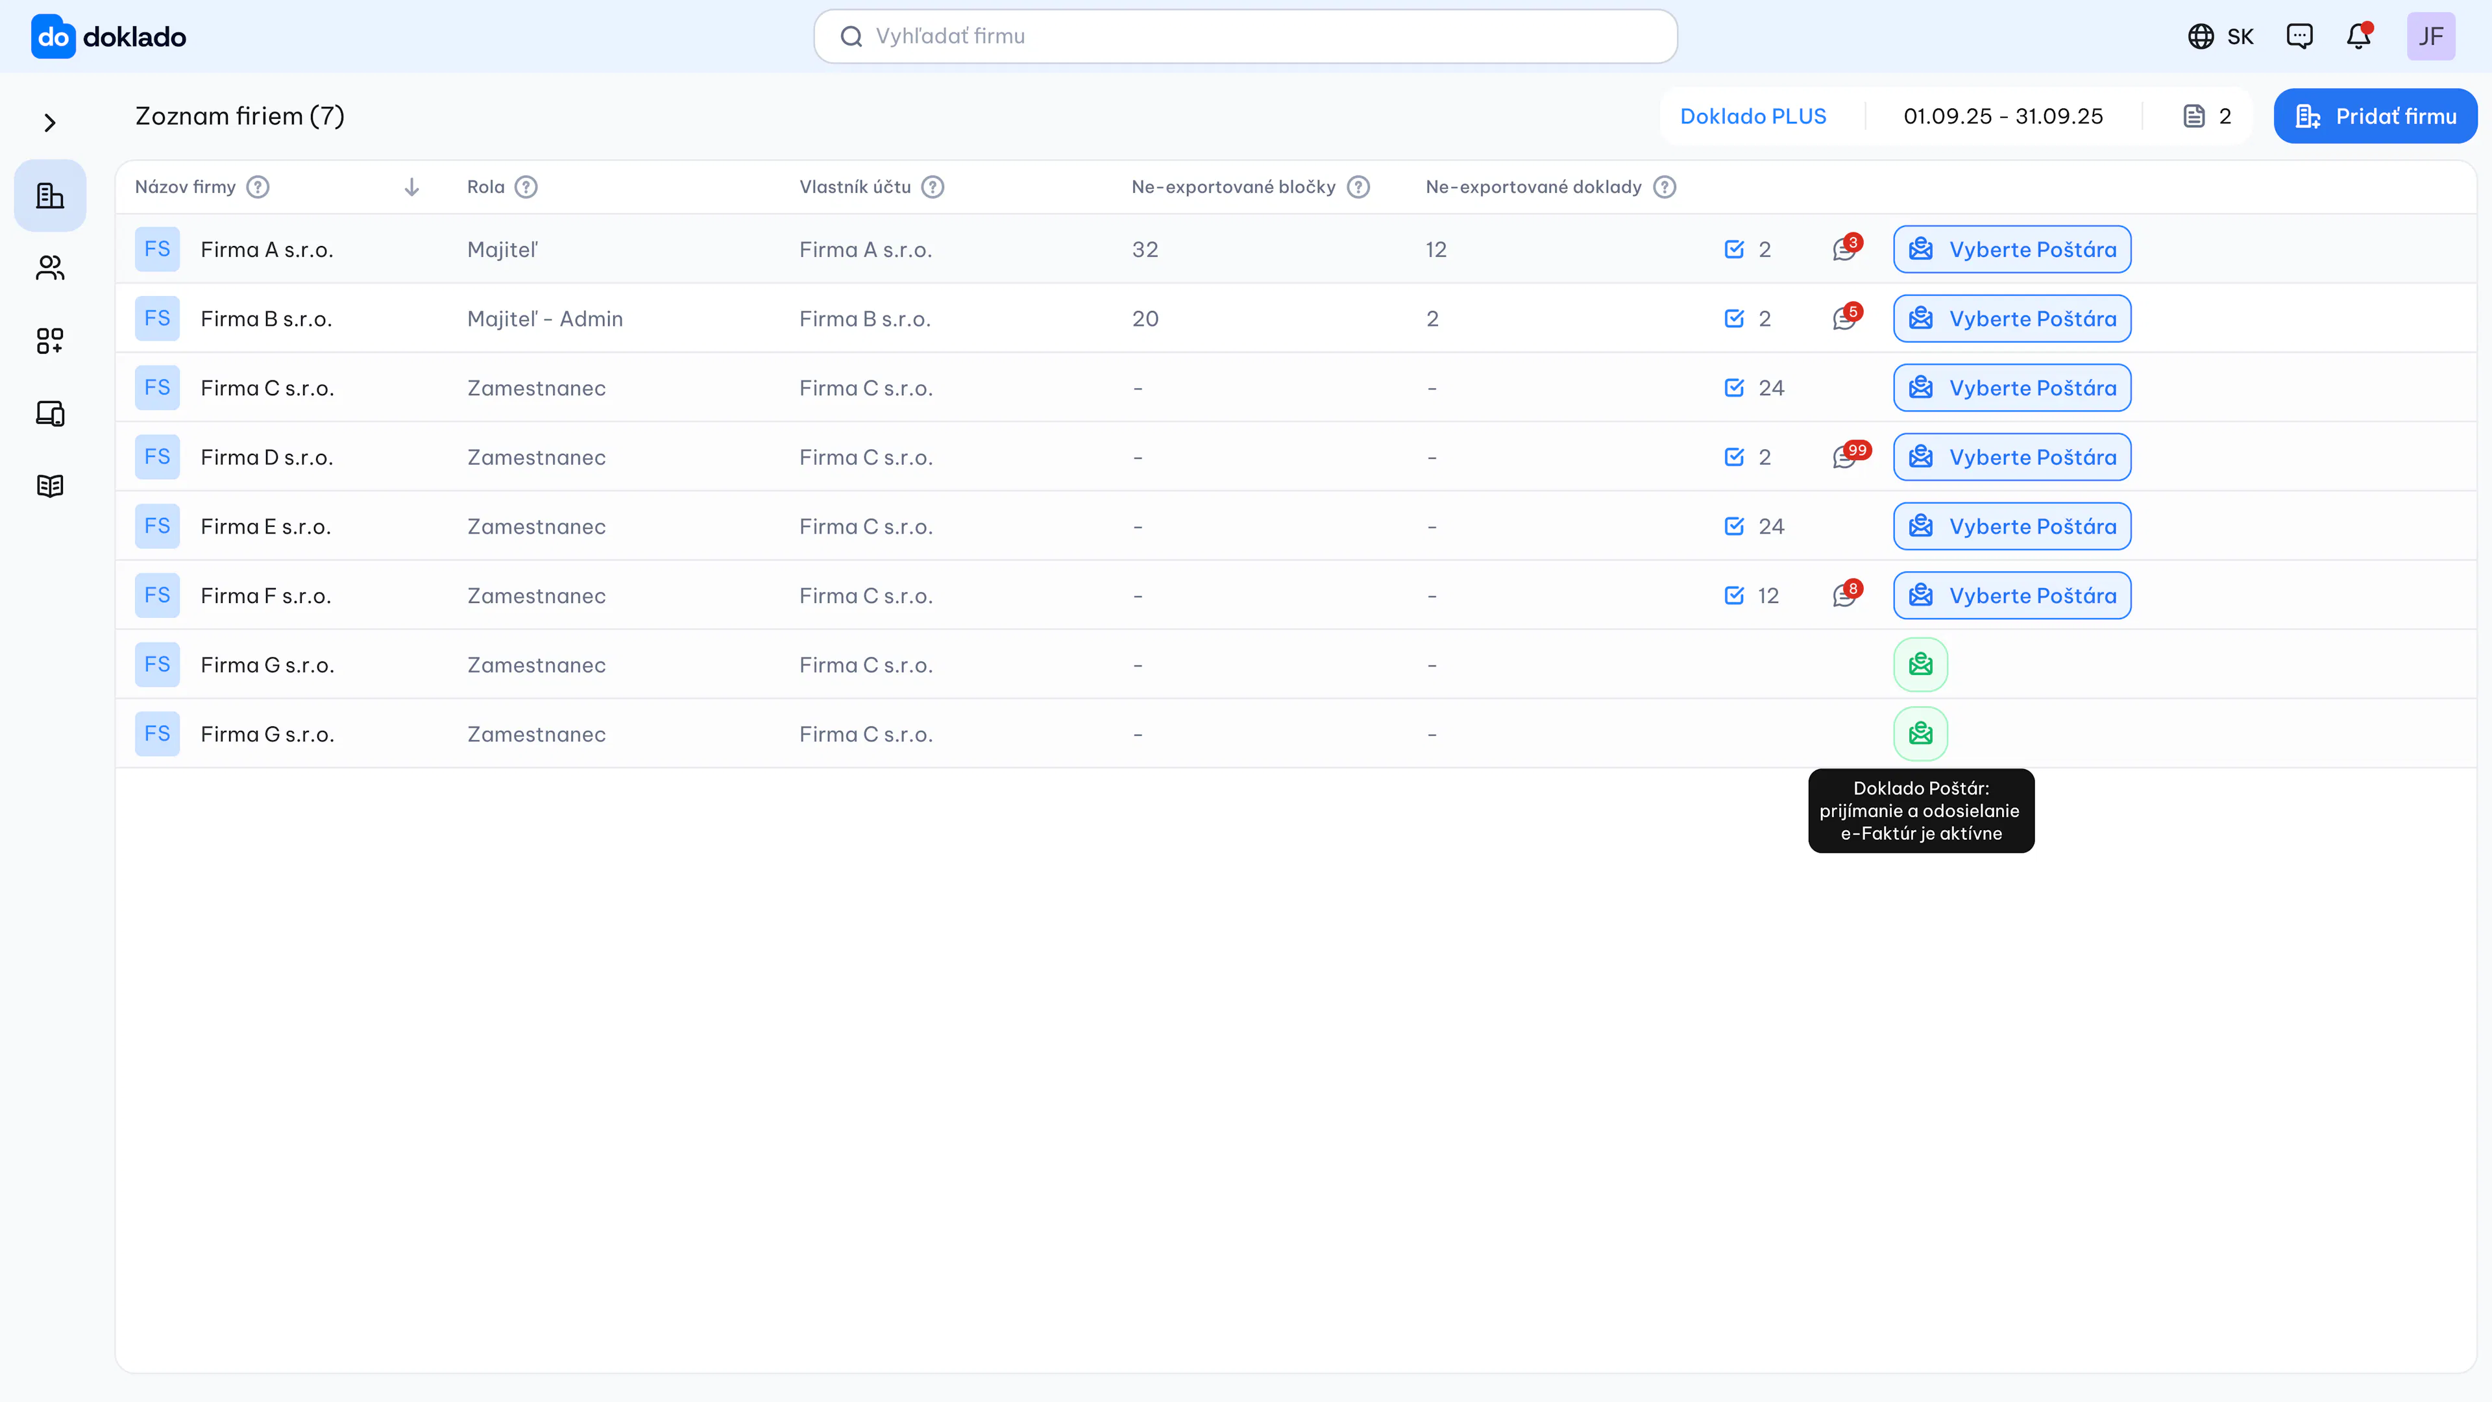Image resolution: width=2492 pixels, height=1402 pixels.
Task: Click the owner cell in Firma A row
Action: pyautogui.click(x=865, y=250)
